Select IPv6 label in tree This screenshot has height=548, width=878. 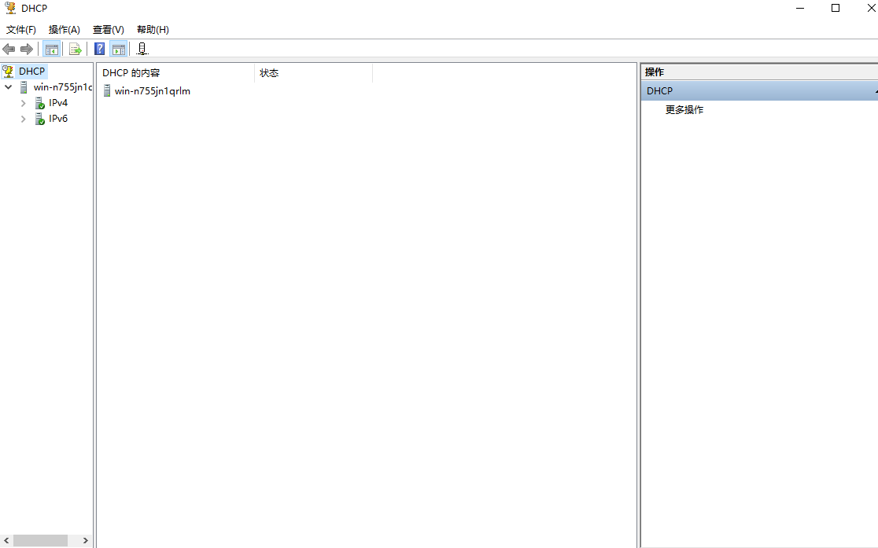pos(58,119)
